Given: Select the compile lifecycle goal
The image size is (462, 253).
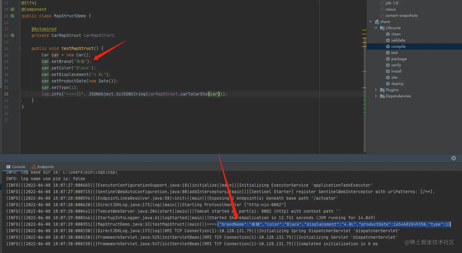Looking at the screenshot, I should pos(398,47).
